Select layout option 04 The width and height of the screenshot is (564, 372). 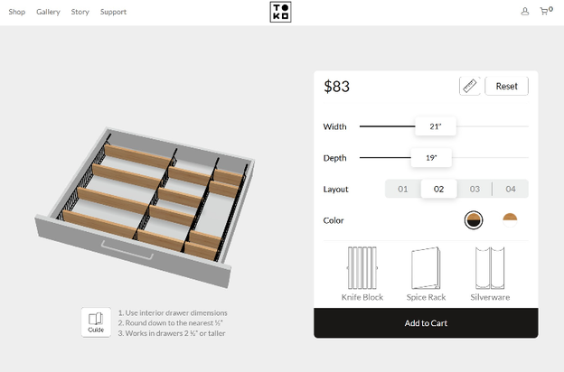click(x=511, y=190)
